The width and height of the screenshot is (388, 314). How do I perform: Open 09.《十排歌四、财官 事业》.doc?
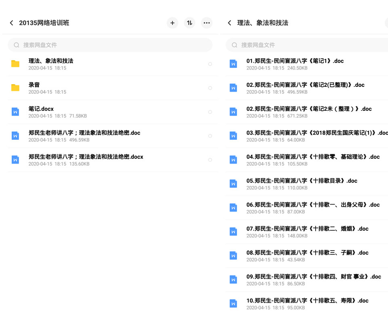[x=314, y=277]
